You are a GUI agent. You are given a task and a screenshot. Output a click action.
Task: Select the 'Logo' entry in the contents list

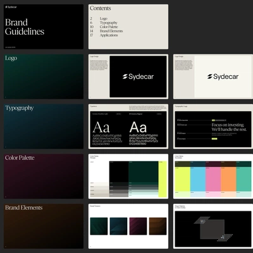[104, 18]
